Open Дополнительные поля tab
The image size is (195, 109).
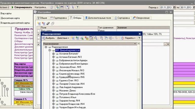(98, 18)
